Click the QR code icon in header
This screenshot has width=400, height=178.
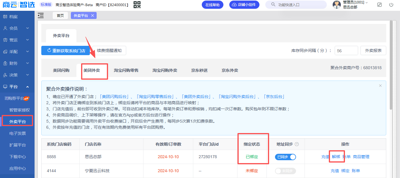tap(137, 5)
